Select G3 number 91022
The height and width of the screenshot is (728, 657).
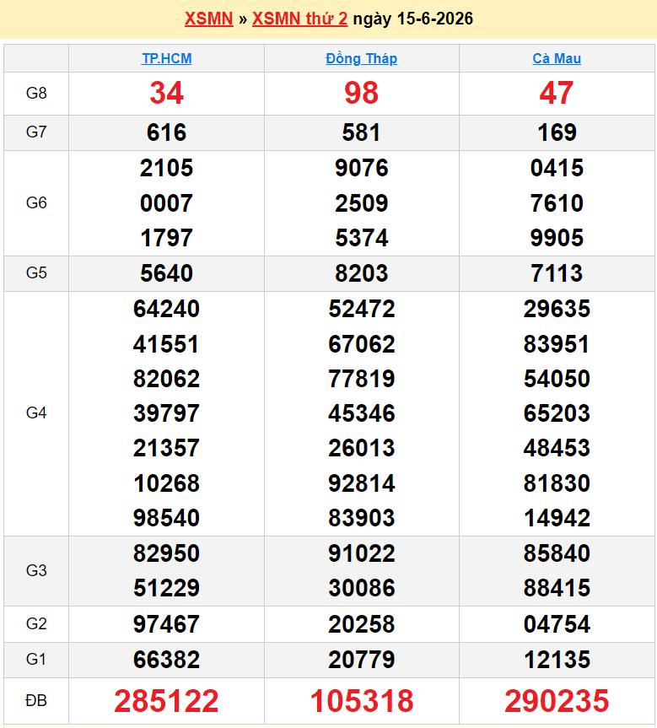361,554
